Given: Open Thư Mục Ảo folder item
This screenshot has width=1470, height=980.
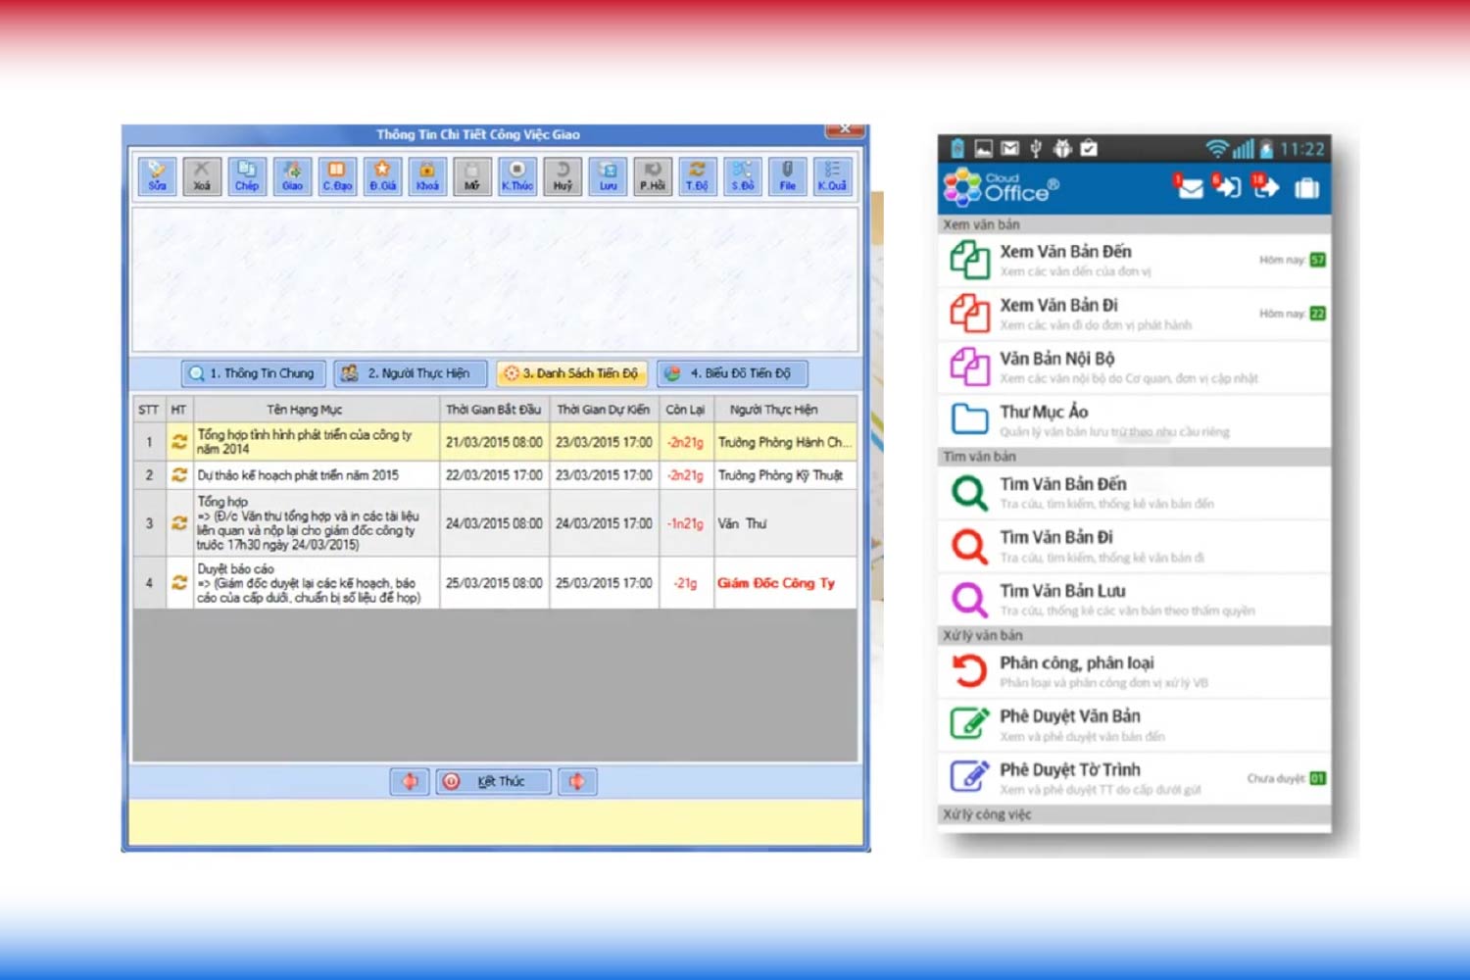Looking at the screenshot, I should point(1134,420).
